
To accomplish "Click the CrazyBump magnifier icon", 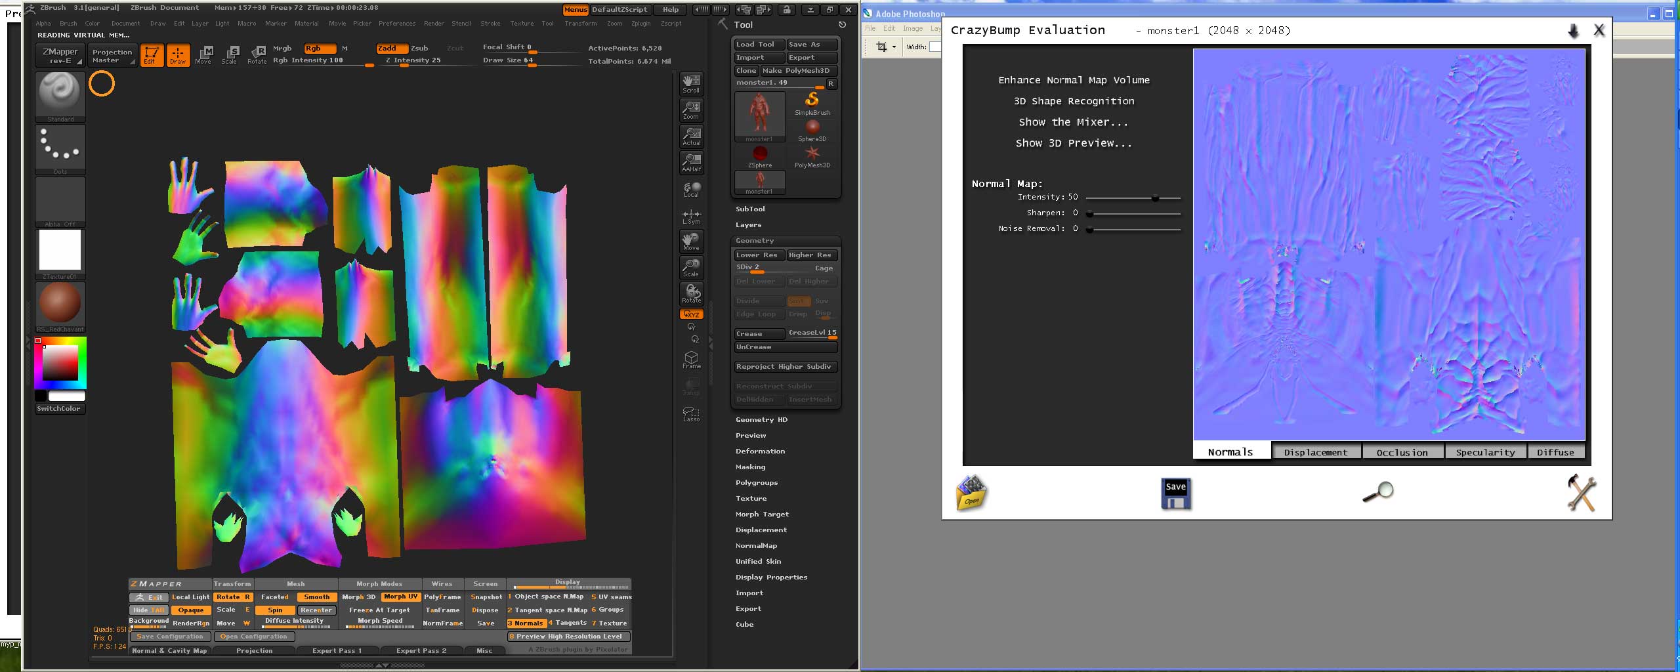I will coord(1377,492).
